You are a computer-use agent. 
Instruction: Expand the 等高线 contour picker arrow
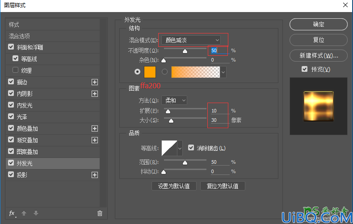[180, 148]
